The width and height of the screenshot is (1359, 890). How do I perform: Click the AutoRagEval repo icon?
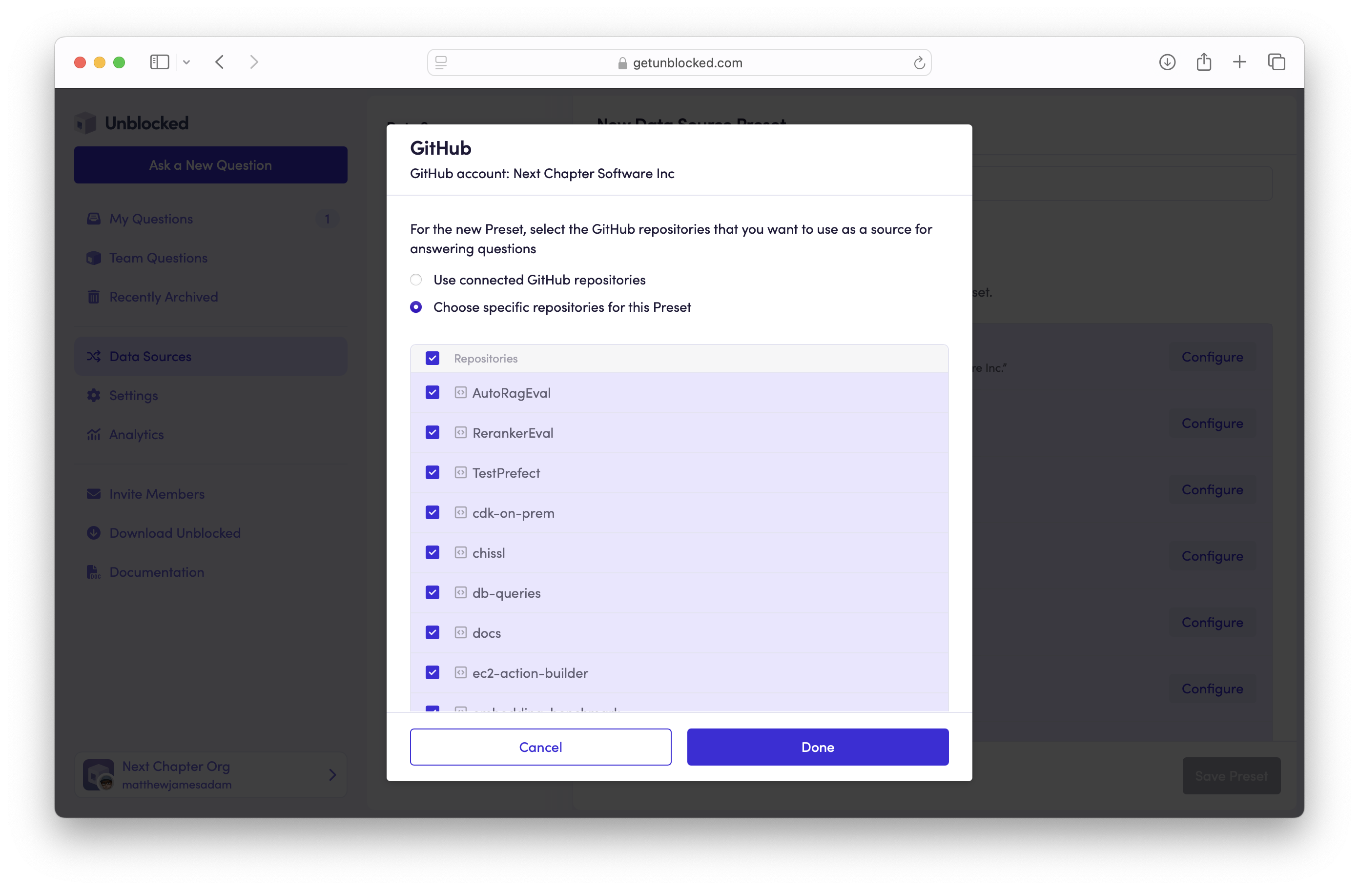(x=461, y=393)
